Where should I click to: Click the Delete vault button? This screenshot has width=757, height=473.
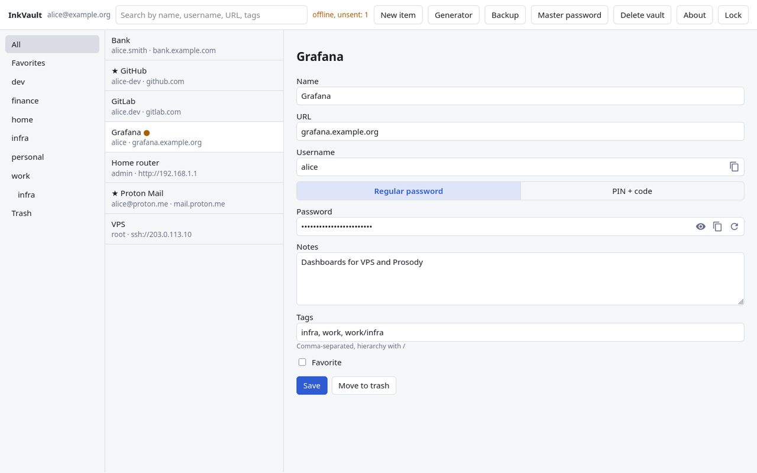642,15
